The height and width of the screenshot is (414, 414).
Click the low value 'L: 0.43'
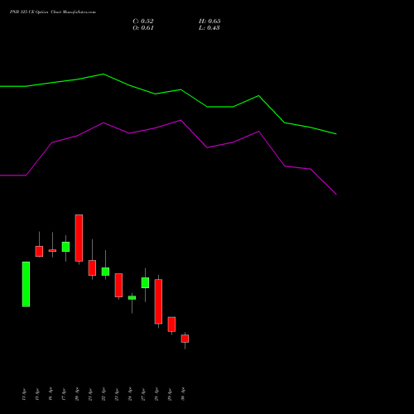click(209, 28)
